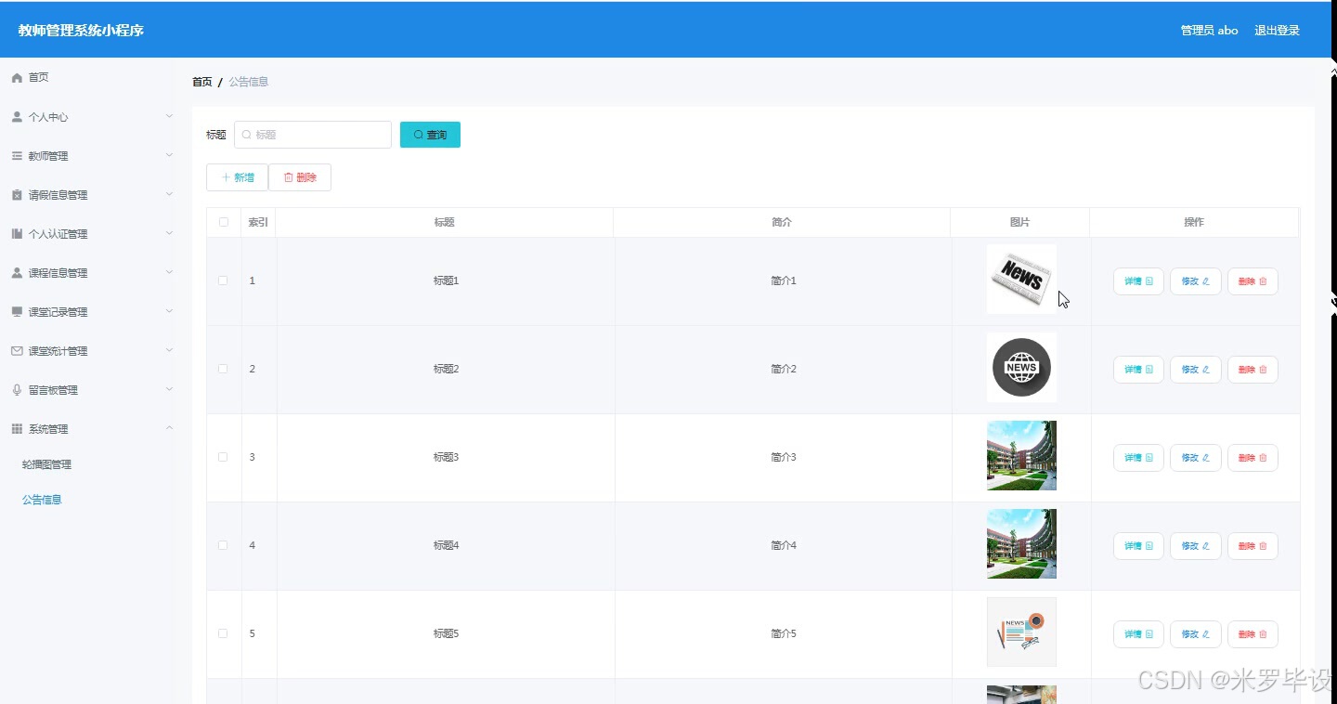Viewport: 1337px width, 704px height.
Task: Click 修改 for row 标题4
Action: pyautogui.click(x=1196, y=546)
